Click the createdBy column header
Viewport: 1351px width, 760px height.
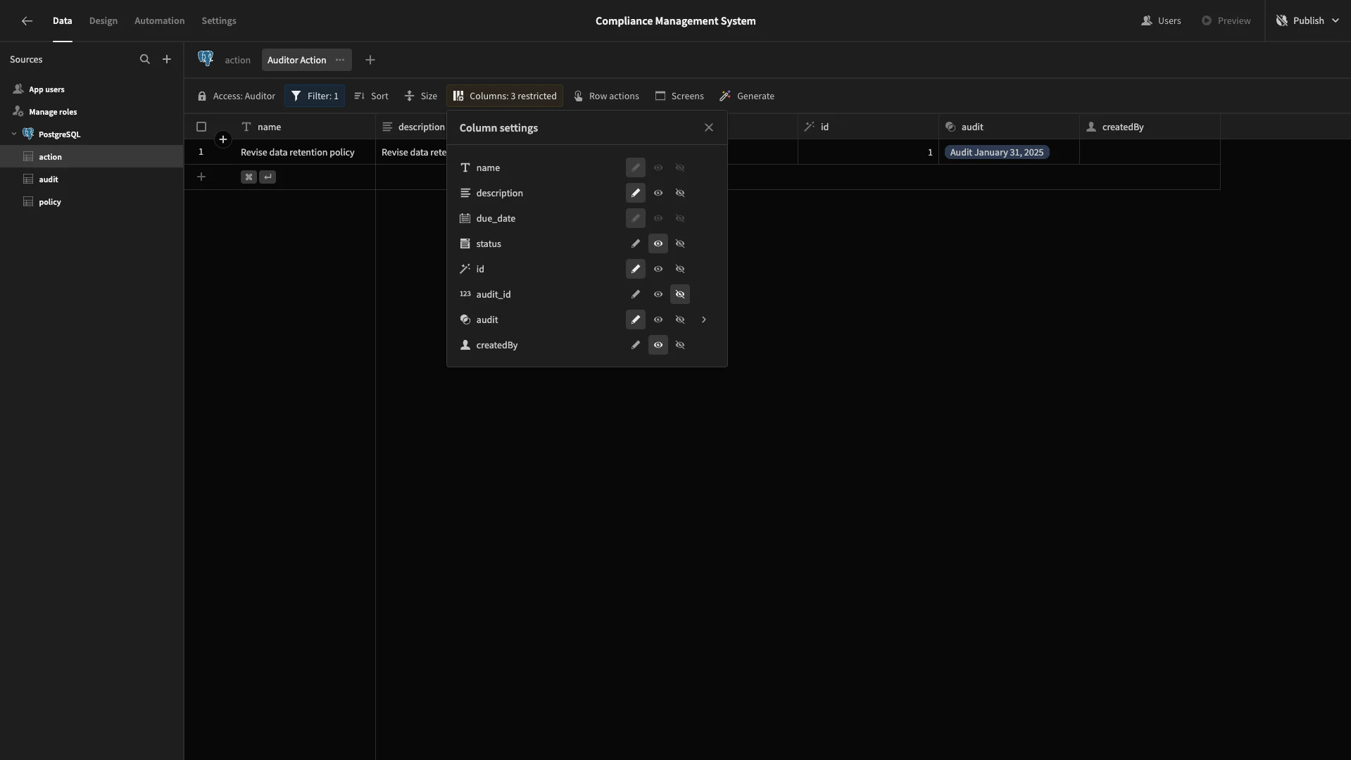[1150, 127]
